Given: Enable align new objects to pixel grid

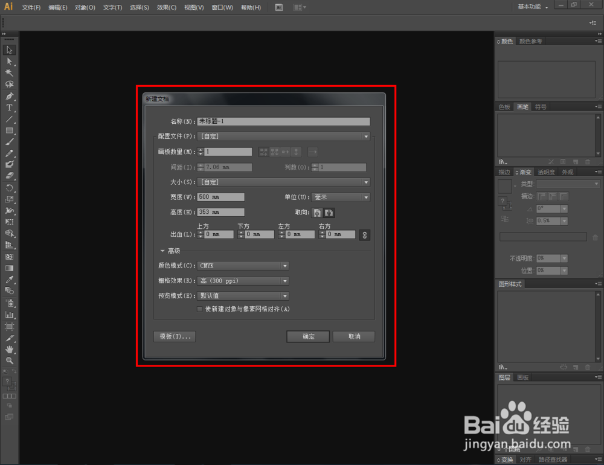Looking at the screenshot, I should point(199,309).
